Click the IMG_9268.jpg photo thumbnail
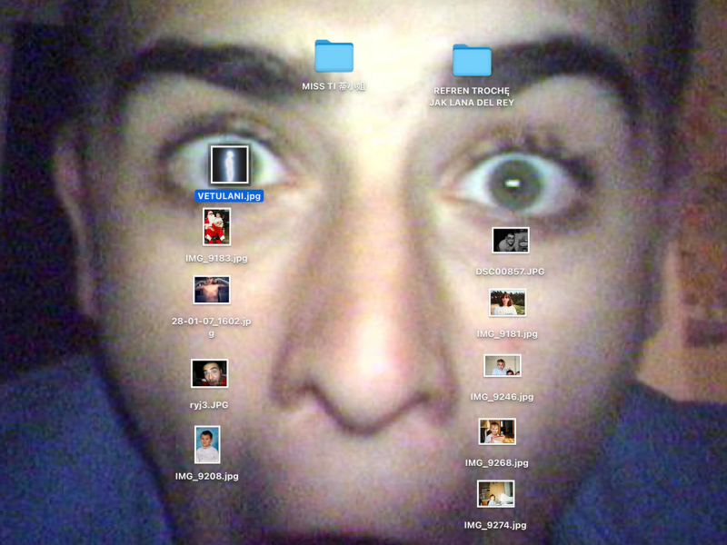 coord(497,431)
